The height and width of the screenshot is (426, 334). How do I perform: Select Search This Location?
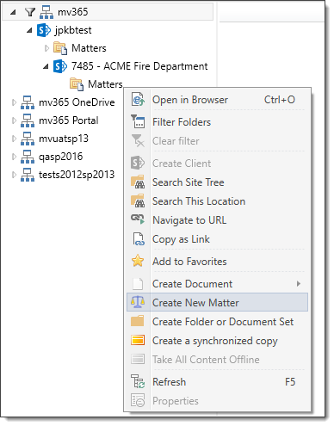(217, 201)
